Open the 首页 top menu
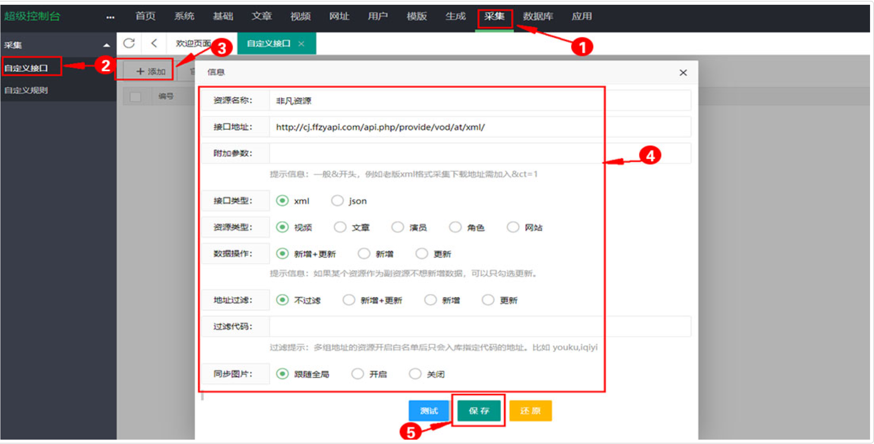This screenshot has height=444, width=874. 145,16
